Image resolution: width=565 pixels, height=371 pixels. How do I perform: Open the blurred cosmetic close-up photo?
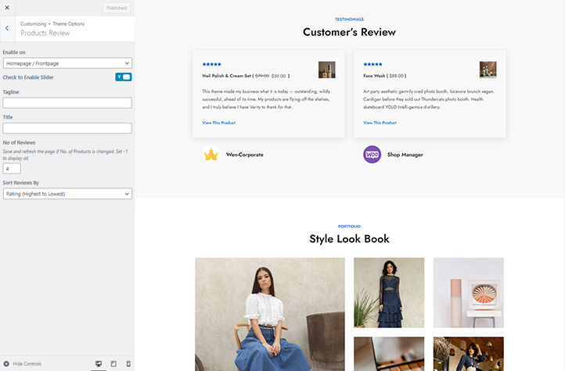click(389, 354)
